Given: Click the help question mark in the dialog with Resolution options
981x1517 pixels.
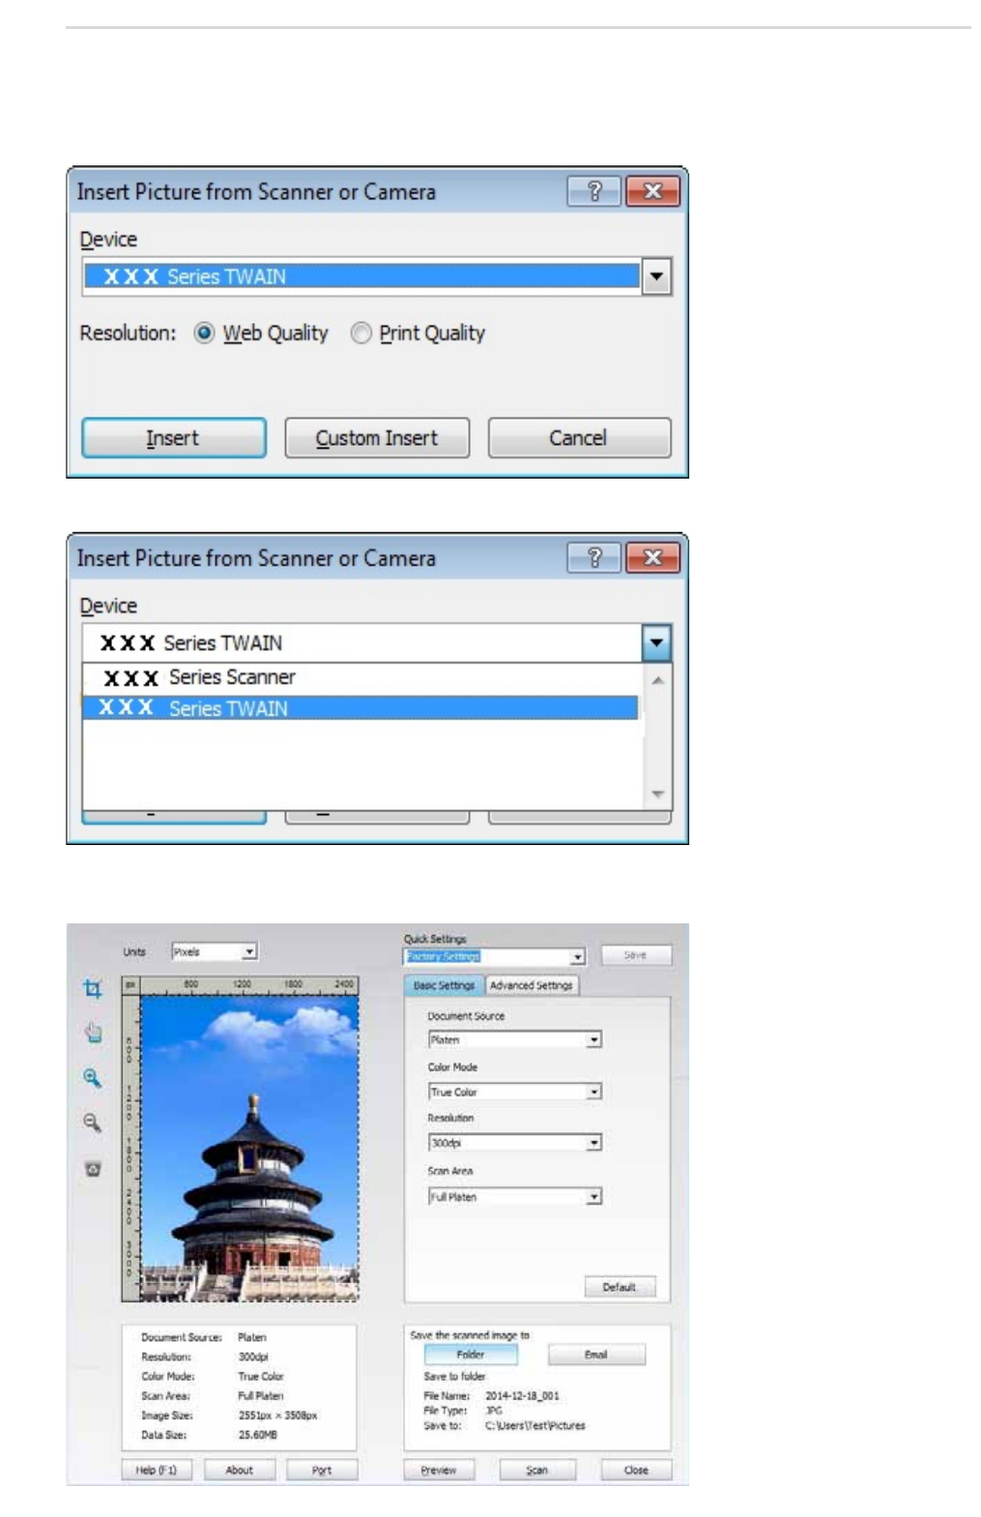Looking at the screenshot, I should (594, 191).
